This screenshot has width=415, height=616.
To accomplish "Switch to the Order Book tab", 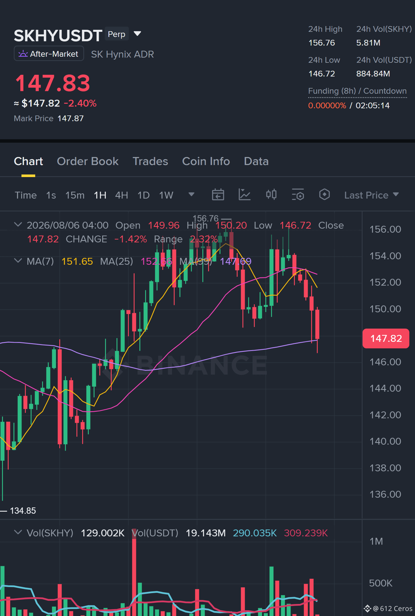I will 88,161.
